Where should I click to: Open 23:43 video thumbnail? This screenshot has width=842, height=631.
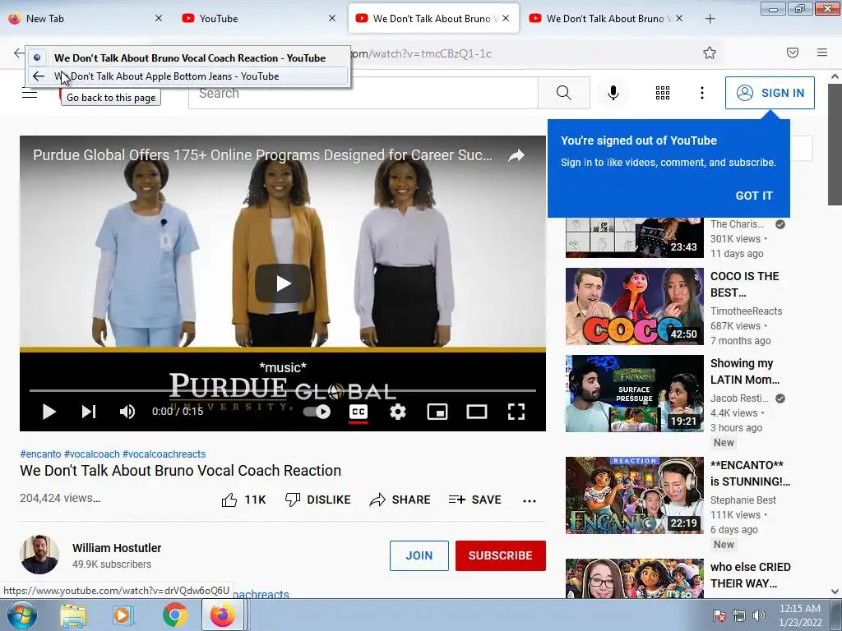(634, 237)
